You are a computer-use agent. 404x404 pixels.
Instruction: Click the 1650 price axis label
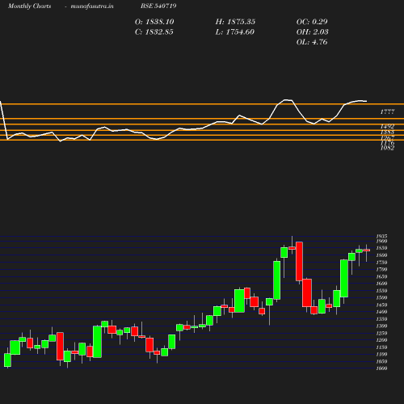pyautogui.click(x=381, y=276)
